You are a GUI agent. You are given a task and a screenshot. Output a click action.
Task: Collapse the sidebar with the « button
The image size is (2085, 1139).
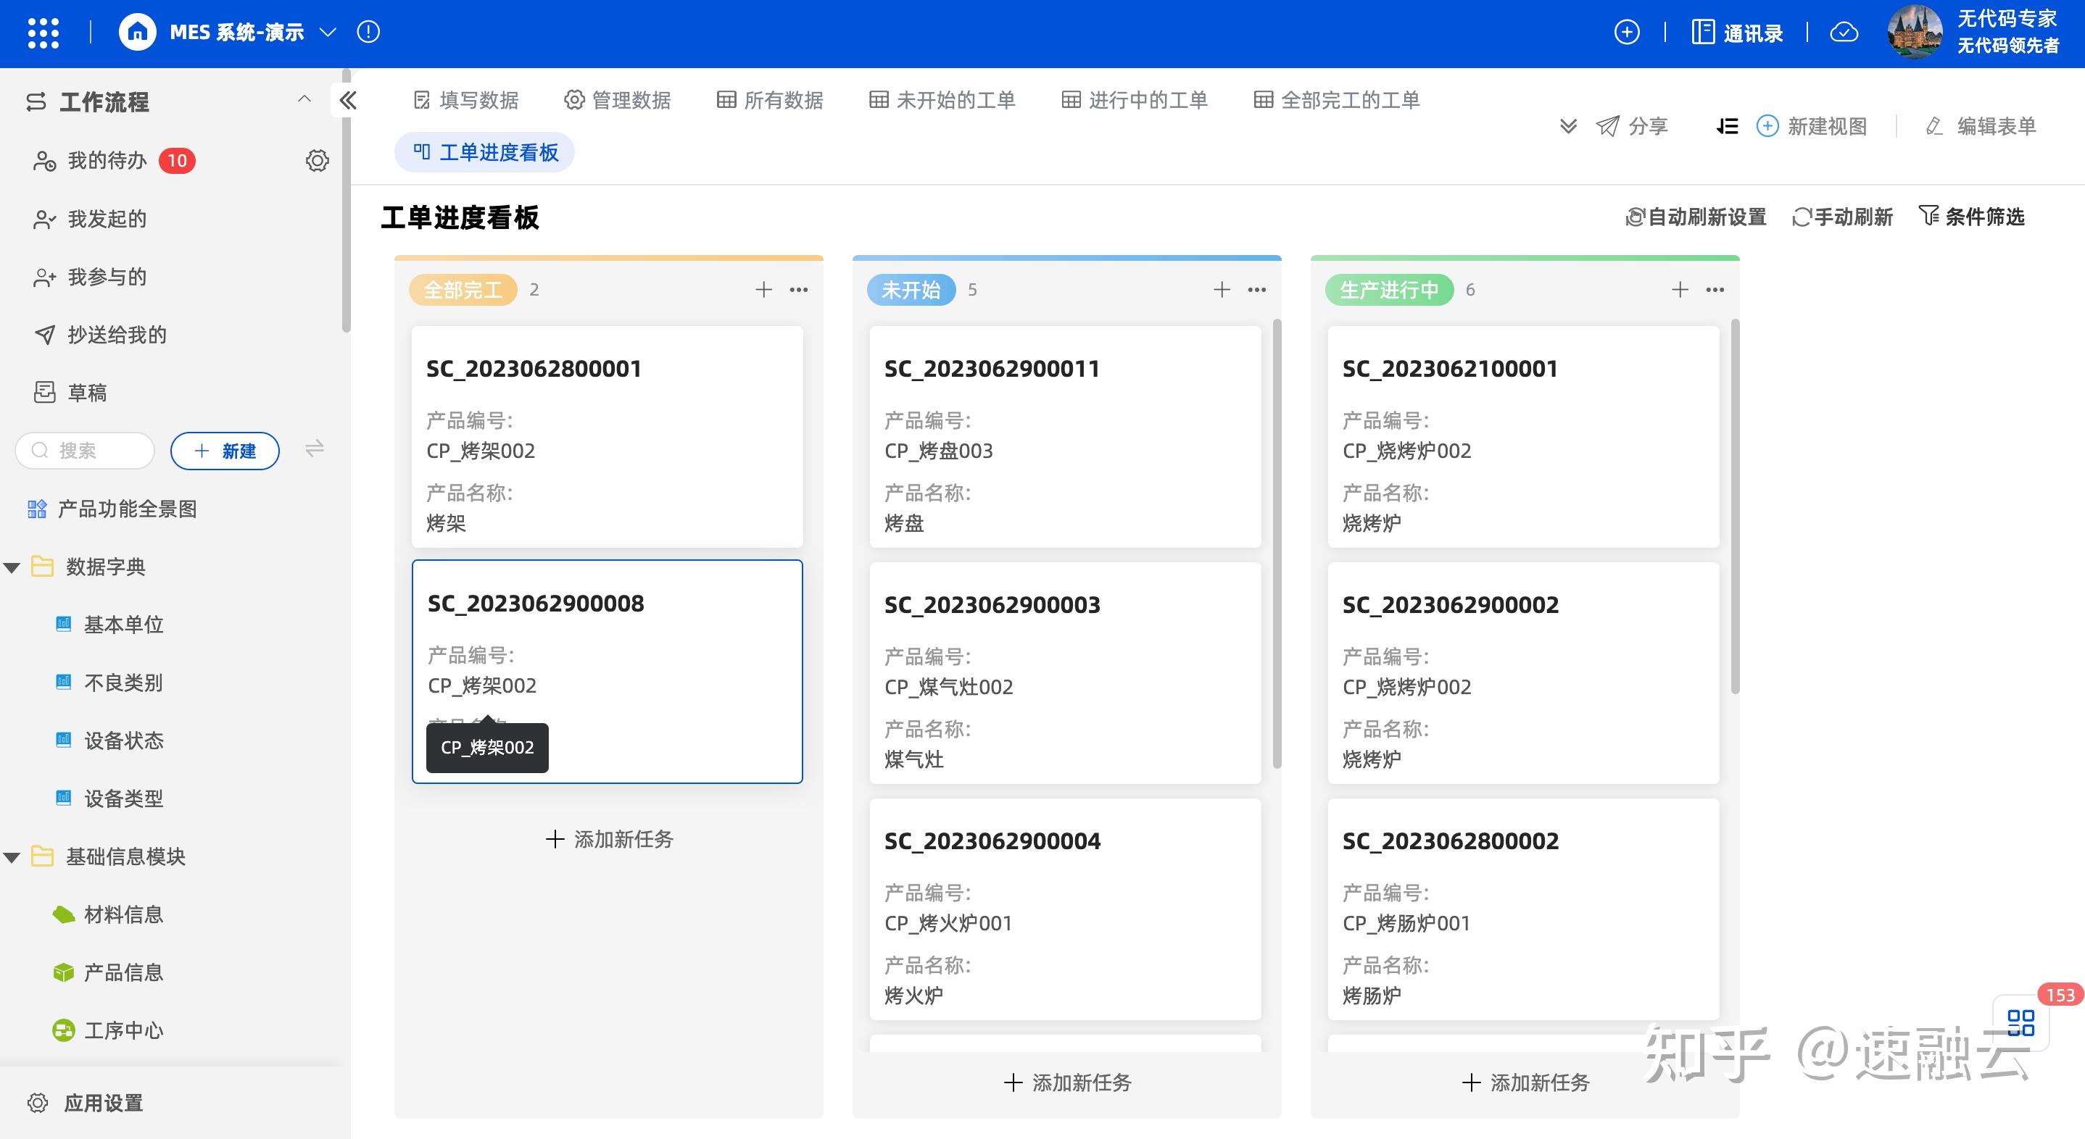pos(348,99)
